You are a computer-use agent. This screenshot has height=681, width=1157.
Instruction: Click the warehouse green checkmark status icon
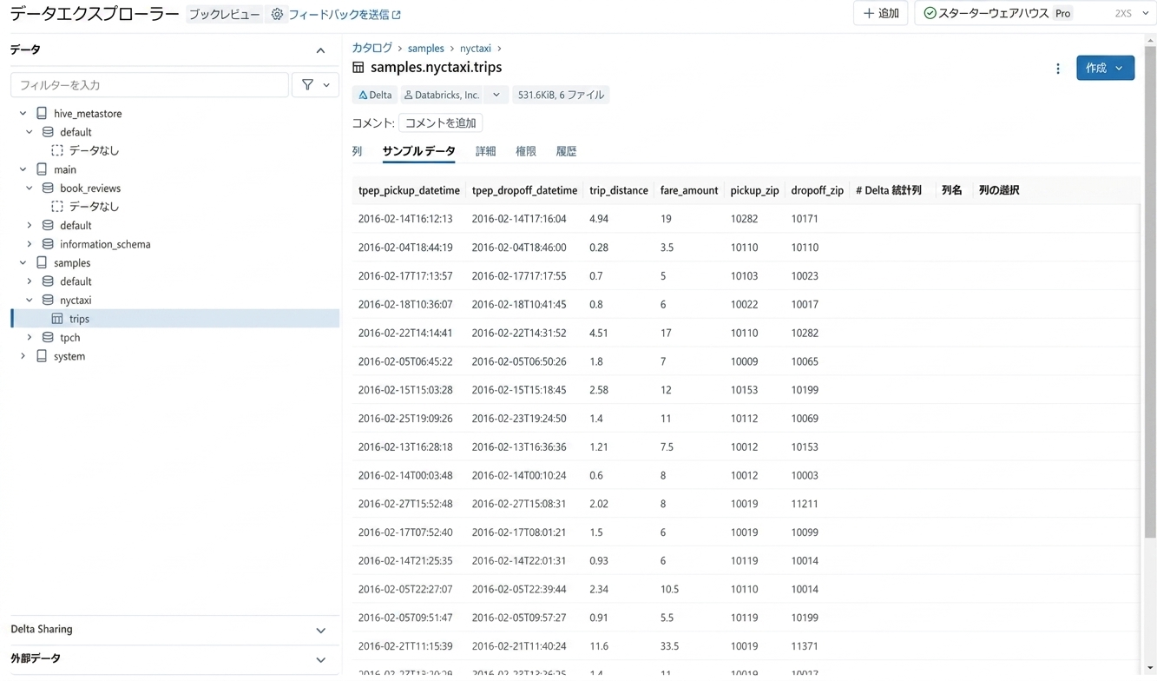point(930,14)
